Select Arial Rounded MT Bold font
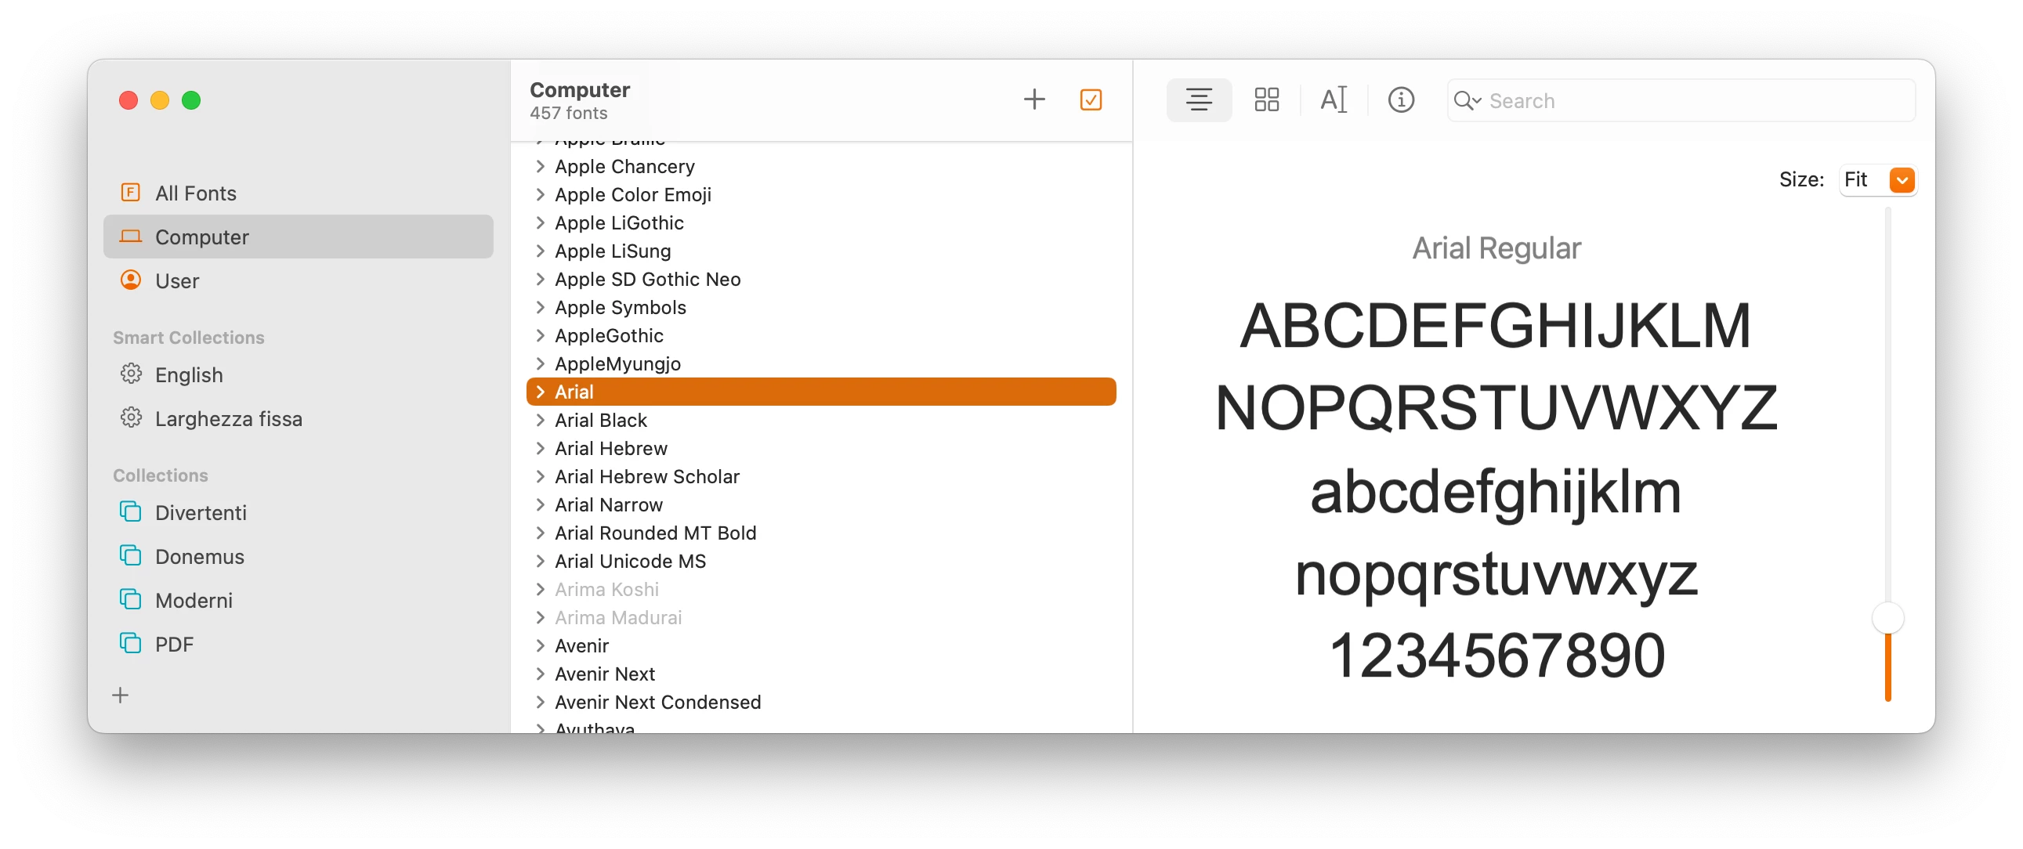The image size is (2023, 849). [x=655, y=533]
